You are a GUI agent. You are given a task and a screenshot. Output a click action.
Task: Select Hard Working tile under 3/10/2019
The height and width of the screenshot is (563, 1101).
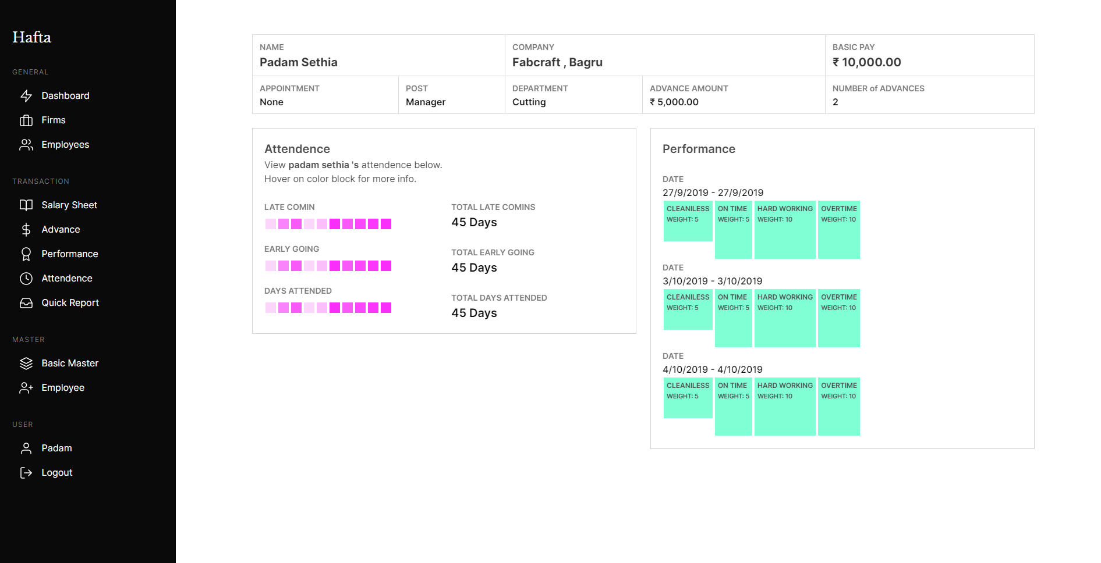point(784,318)
